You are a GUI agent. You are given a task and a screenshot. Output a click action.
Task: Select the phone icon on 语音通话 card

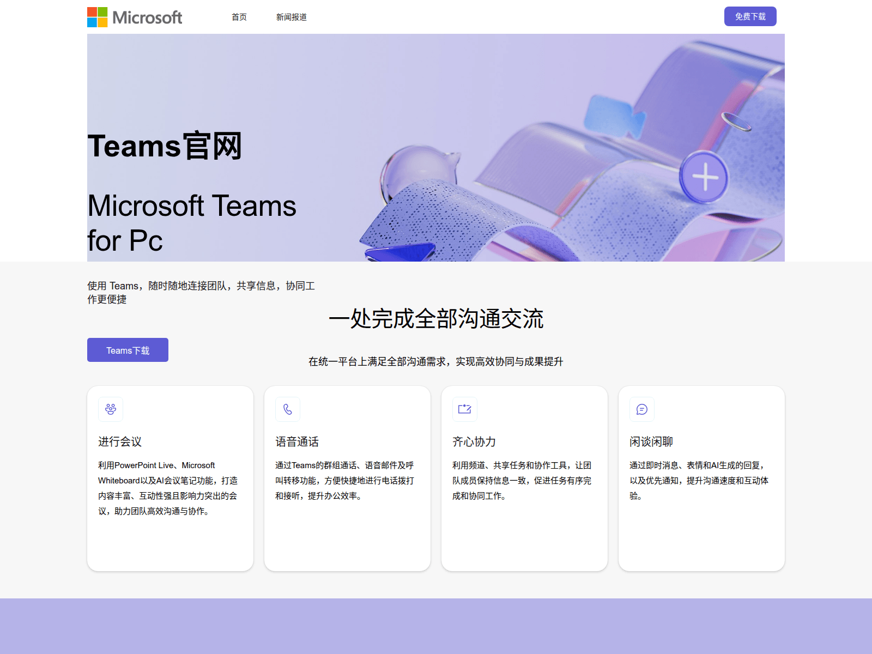pos(287,409)
